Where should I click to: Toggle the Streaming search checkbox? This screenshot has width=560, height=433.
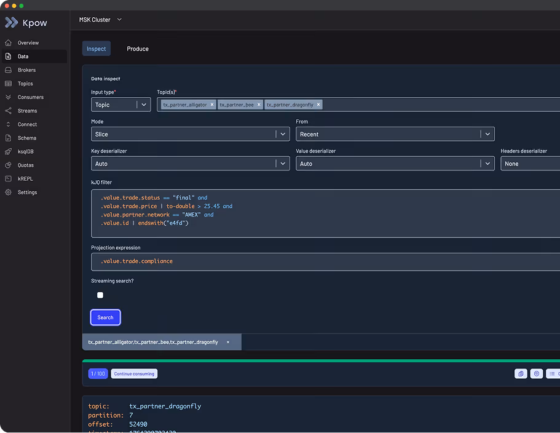[100, 295]
